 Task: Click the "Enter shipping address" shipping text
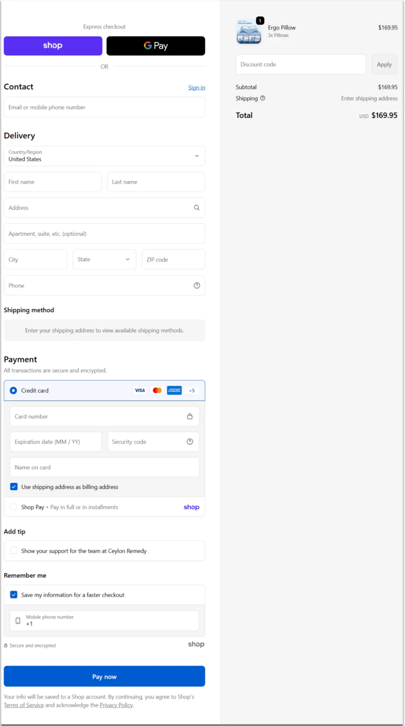369,98
